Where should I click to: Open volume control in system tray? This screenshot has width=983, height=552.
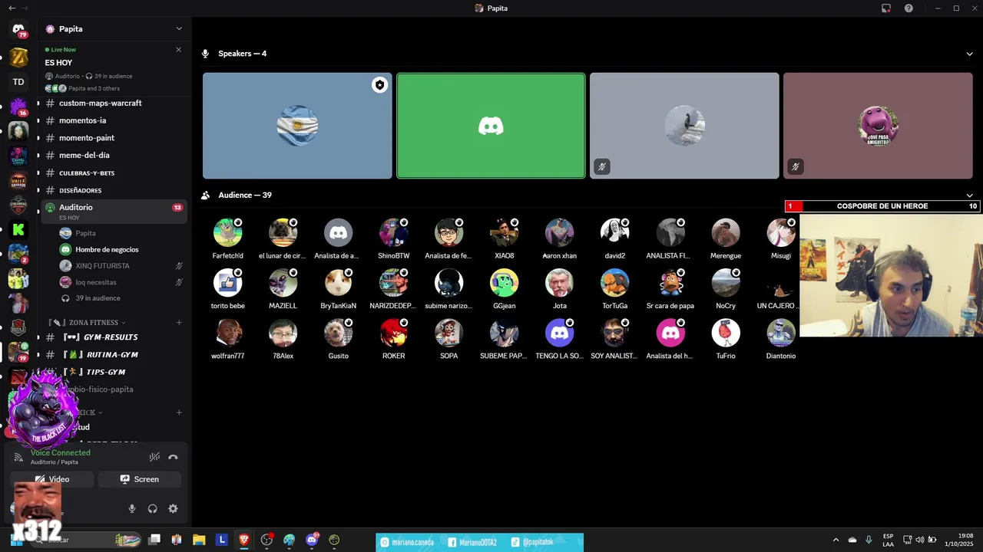click(920, 540)
